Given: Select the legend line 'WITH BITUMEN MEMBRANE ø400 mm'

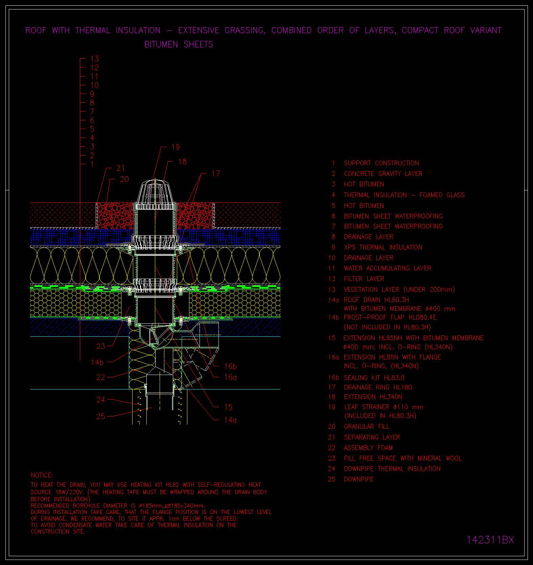Looking at the screenshot, I should [399, 309].
